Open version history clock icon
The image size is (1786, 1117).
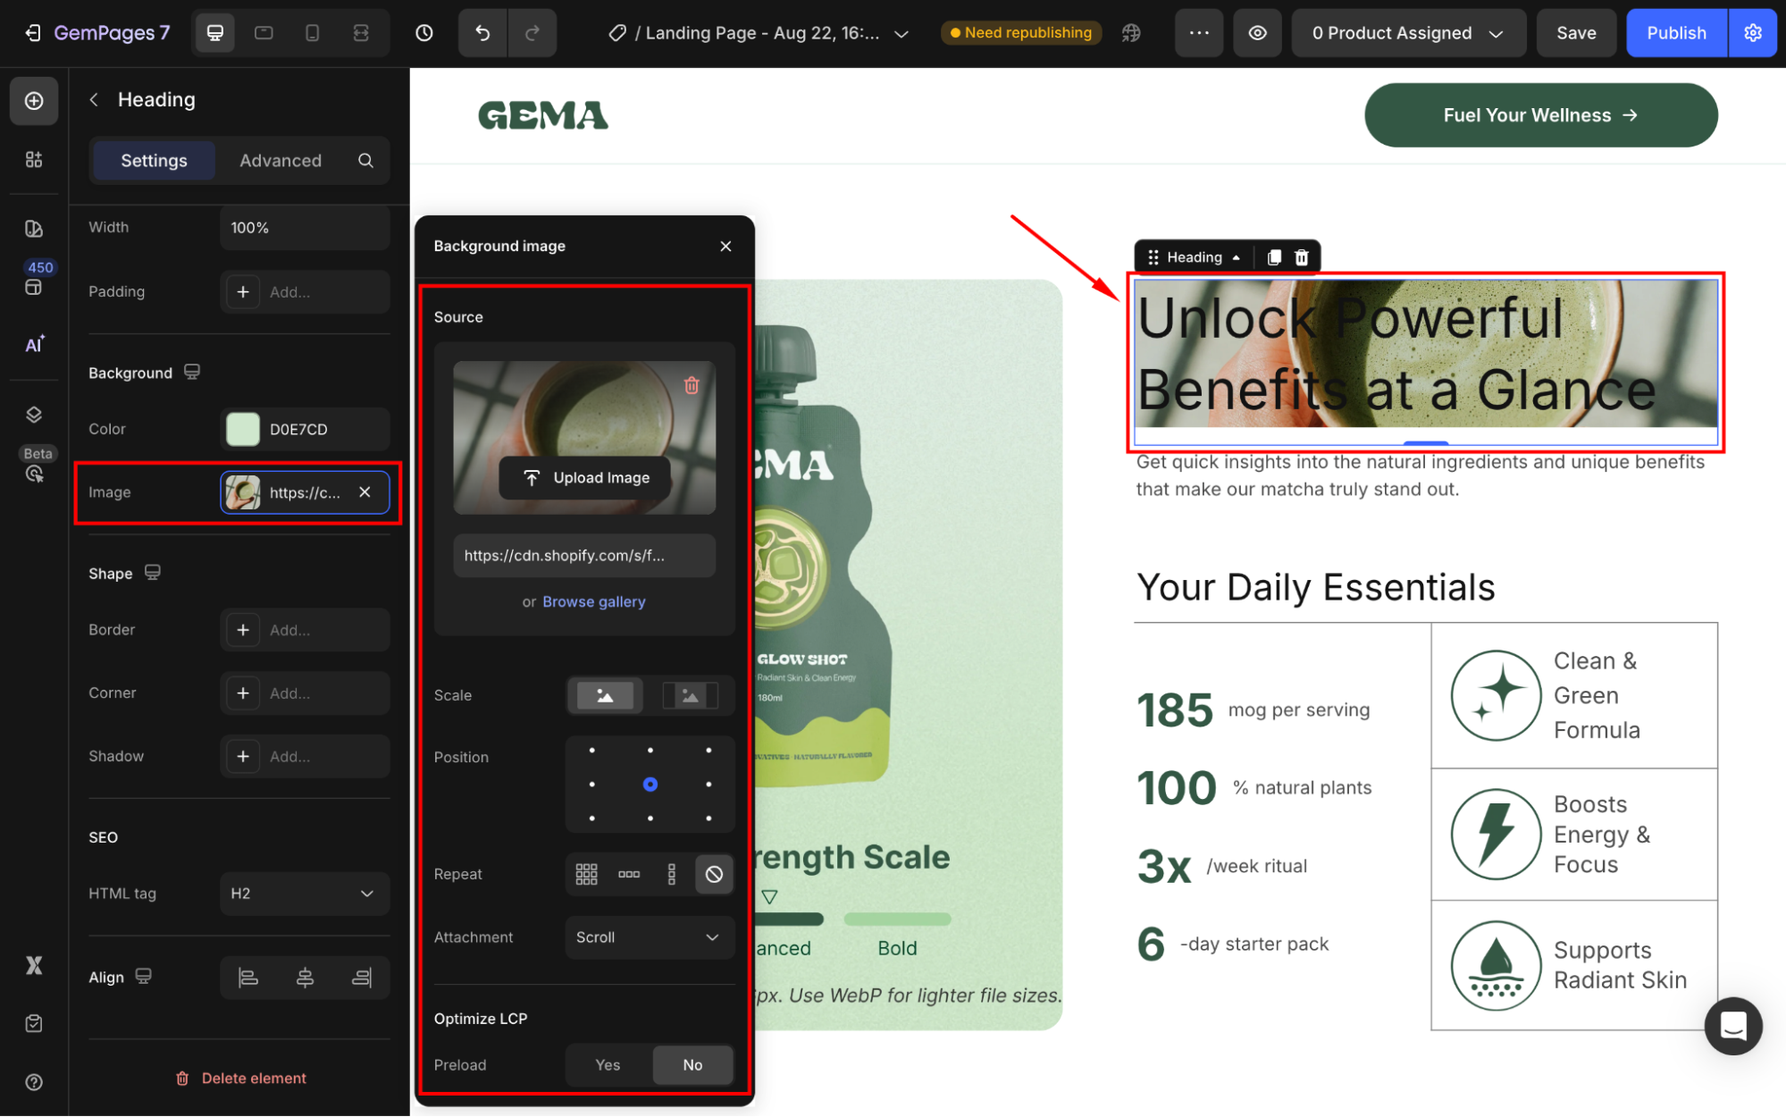point(424,33)
